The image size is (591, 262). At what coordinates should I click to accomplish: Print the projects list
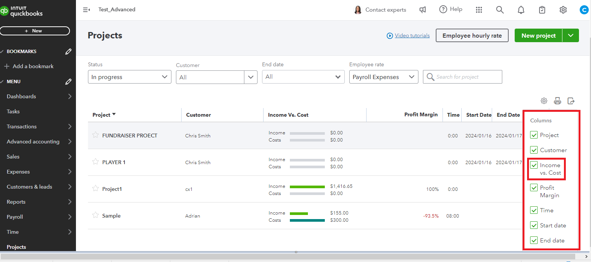point(557,101)
